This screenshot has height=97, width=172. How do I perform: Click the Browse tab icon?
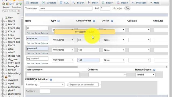click(27, 3)
